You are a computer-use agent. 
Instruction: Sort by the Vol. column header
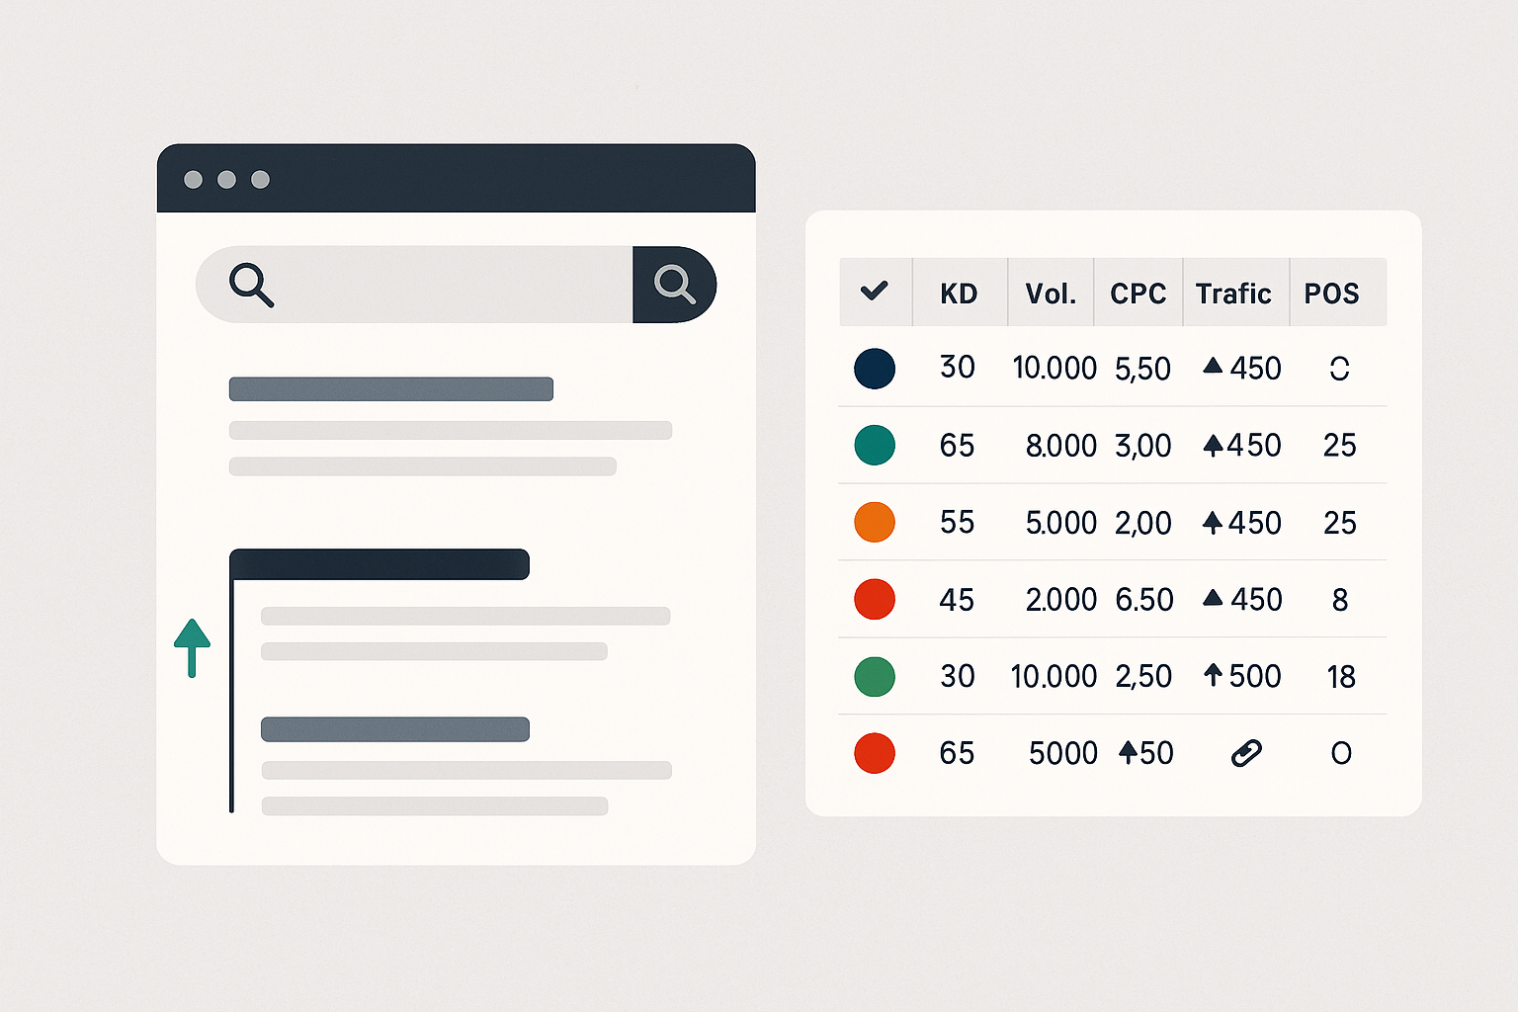click(x=1051, y=294)
